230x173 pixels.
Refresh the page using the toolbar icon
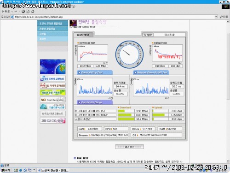tap(28, 12)
